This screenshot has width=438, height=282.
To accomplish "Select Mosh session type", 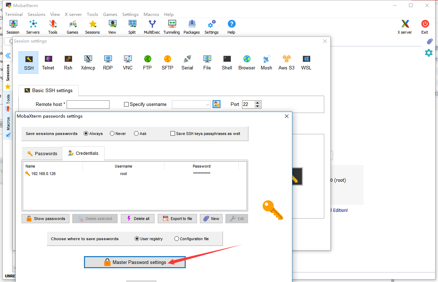I will coord(266,62).
